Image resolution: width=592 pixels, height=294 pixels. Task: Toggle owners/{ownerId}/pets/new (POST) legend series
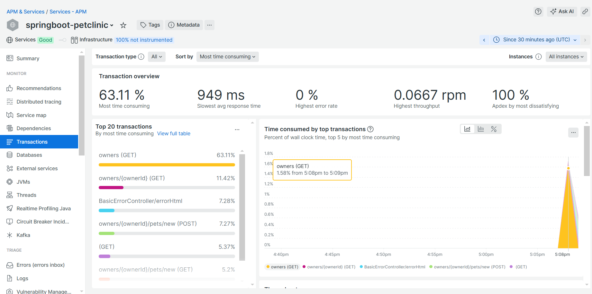(x=467, y=267)
